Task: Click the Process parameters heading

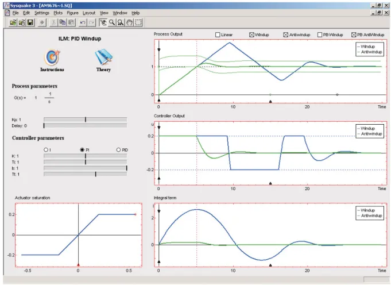Action: click(34, 86)
